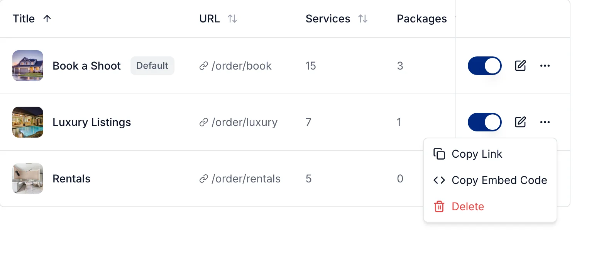Click the URL column header text
The image size is (589, 269).
tap(210, 19)
